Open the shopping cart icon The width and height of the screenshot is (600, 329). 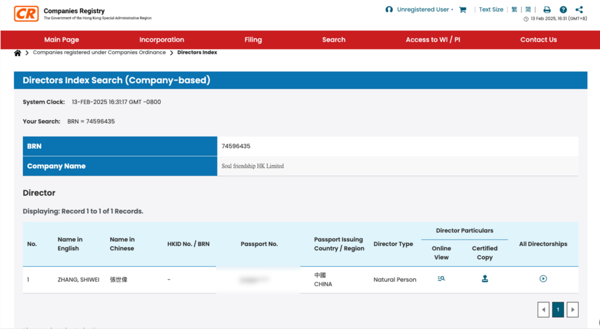coord(462,10)
